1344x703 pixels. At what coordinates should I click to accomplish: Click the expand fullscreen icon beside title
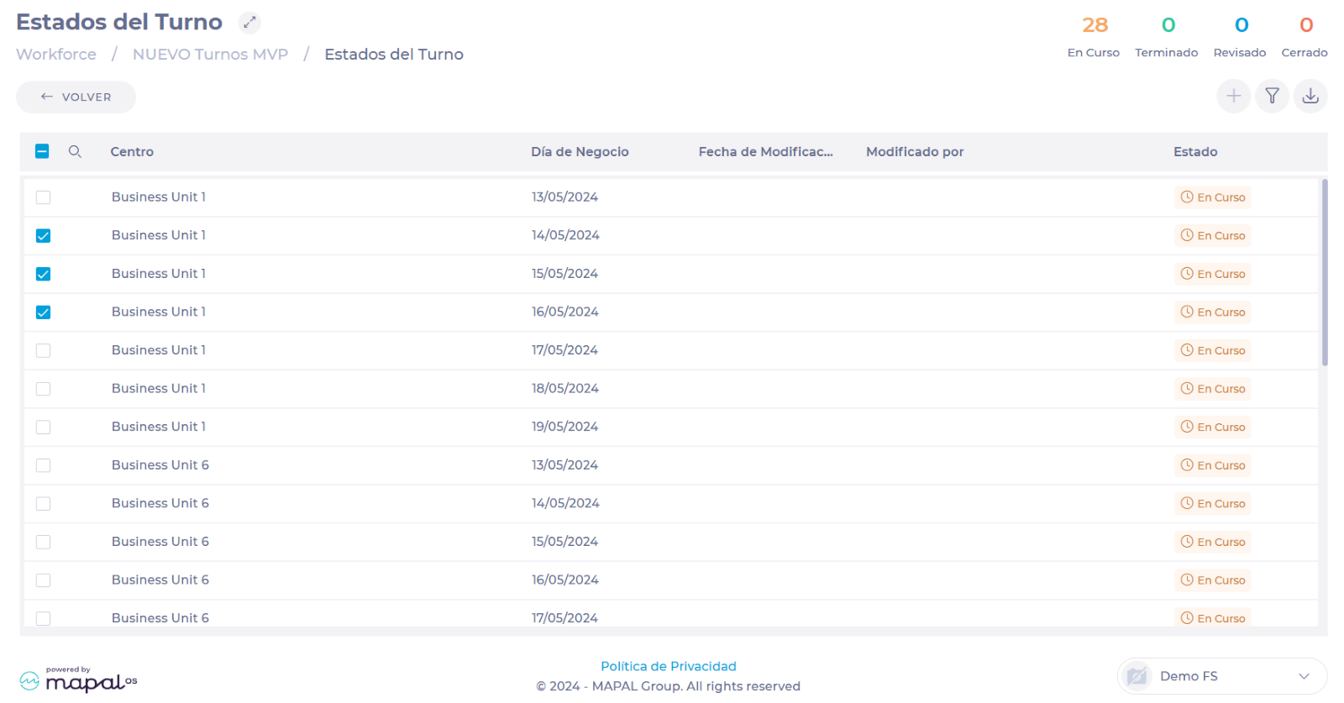249,23
